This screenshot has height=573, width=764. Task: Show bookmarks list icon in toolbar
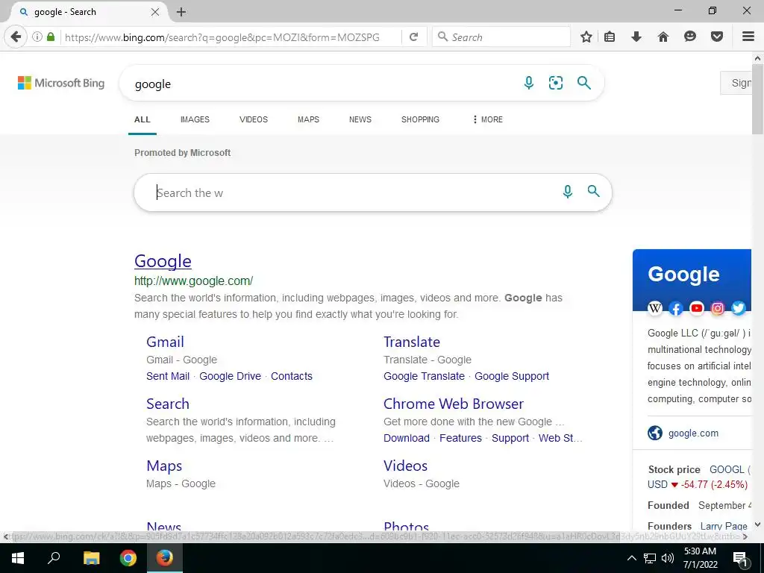pyautogui.click(x=610, y=37)
